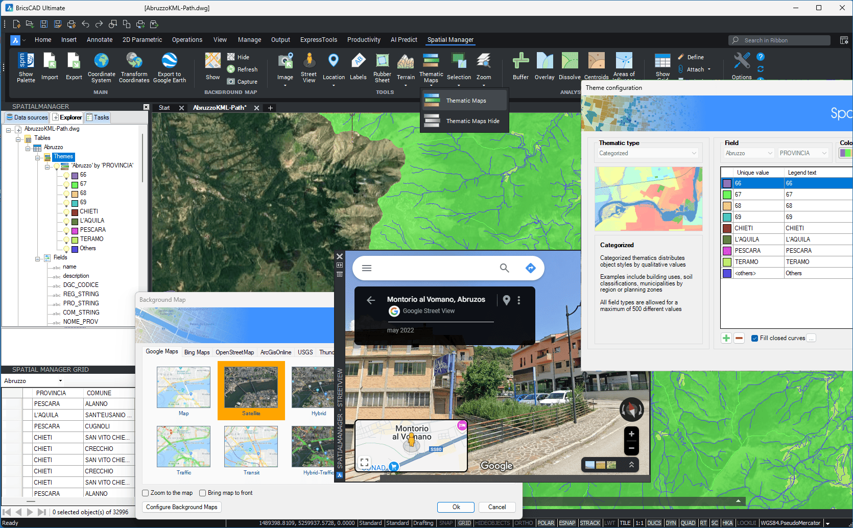Image resolution: width=853 pixels, height=528 pixels.
Task: Click Define in ribbon
Action: coord(691,57)
